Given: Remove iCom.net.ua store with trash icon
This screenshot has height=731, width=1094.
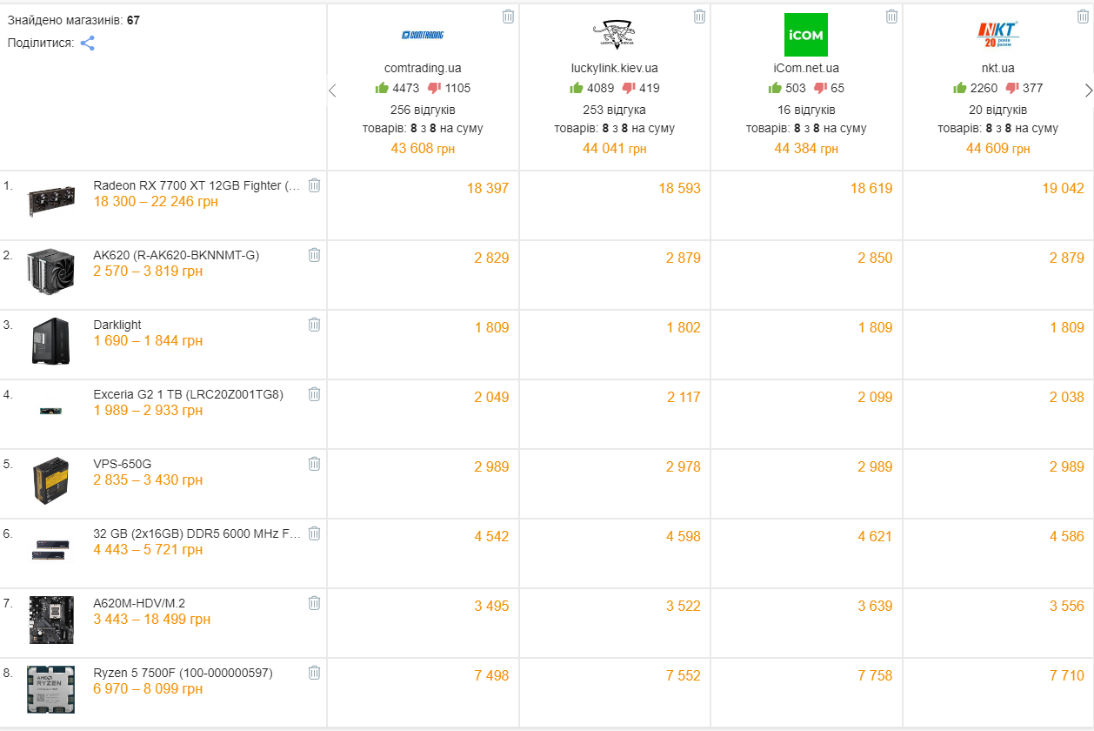Looking at the screenshot, I should (891, 17).
